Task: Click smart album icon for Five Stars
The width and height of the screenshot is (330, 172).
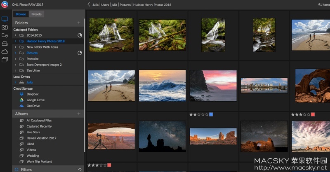Action: pos(21,132)
